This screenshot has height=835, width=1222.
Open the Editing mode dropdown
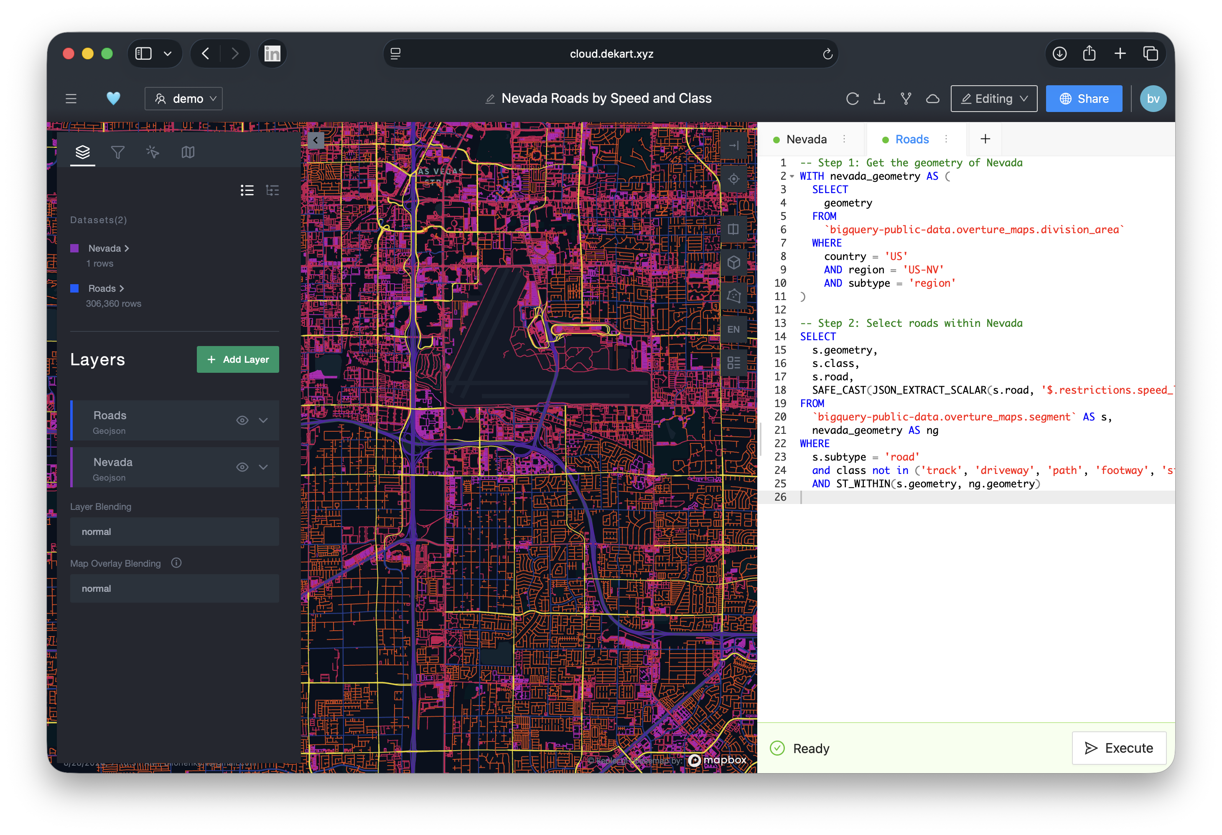click(993, 99)
